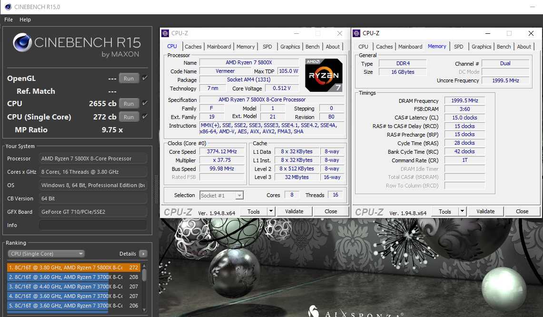Switch to Mainboard tab in right CPU-Z window
This screenshot has height=317, width=543.
(410, 47)
